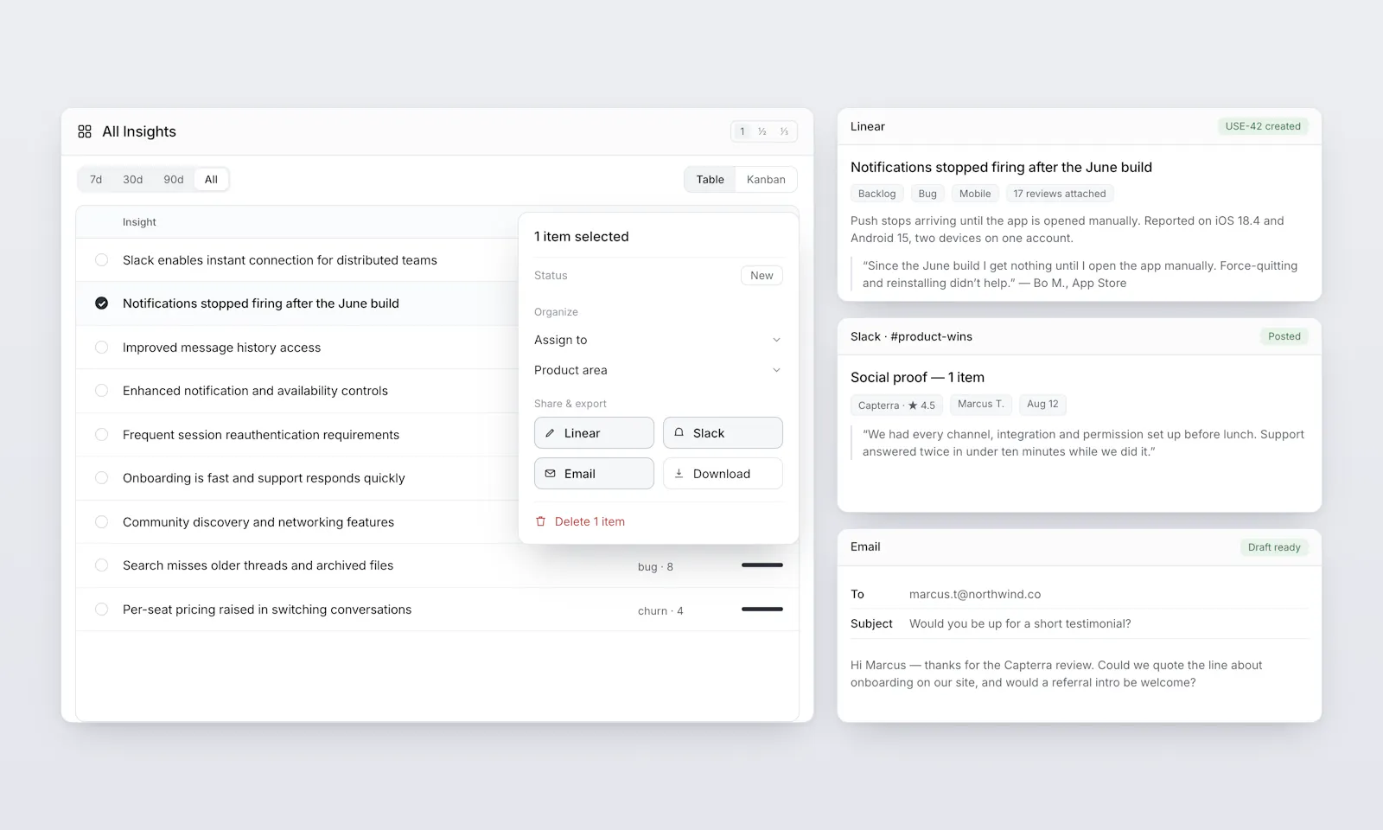
Task: Check Onboarding is fast and support responds row
Action: pyautogui.click(x=101, y=478)
